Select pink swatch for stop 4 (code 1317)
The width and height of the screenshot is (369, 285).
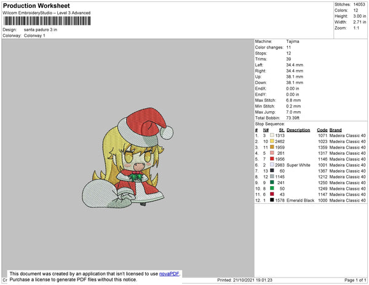click(x=272, y=153)
